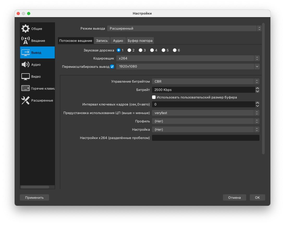Viewport: 285px width, 225px height.
Task: Open Управление битрейтом CBR dropdown
Action: [205, 81]
